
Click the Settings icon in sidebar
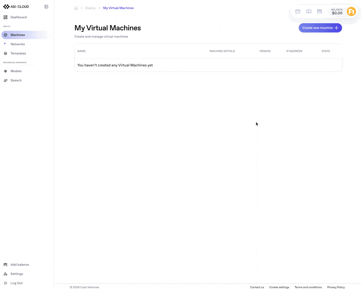(x=5, y=274)
